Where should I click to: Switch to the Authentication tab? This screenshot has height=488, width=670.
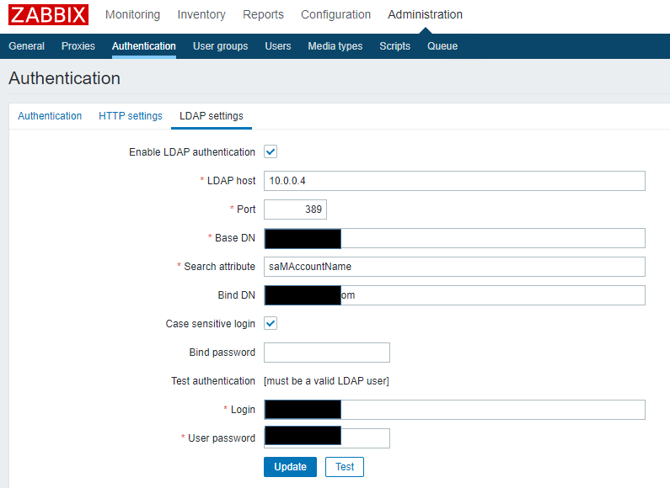[x=50, y=116]
